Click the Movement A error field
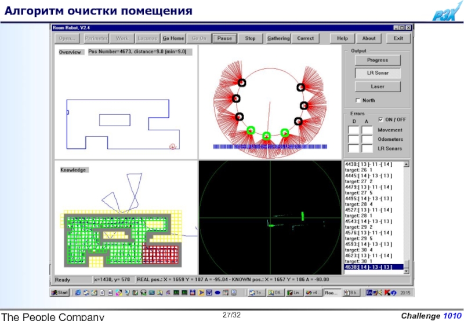The image size is (464, 321). [367, 130]
